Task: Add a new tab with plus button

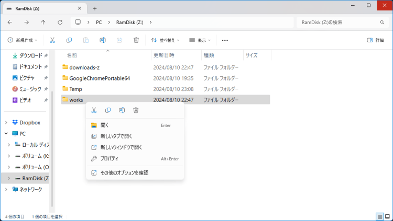Action: 95,8
